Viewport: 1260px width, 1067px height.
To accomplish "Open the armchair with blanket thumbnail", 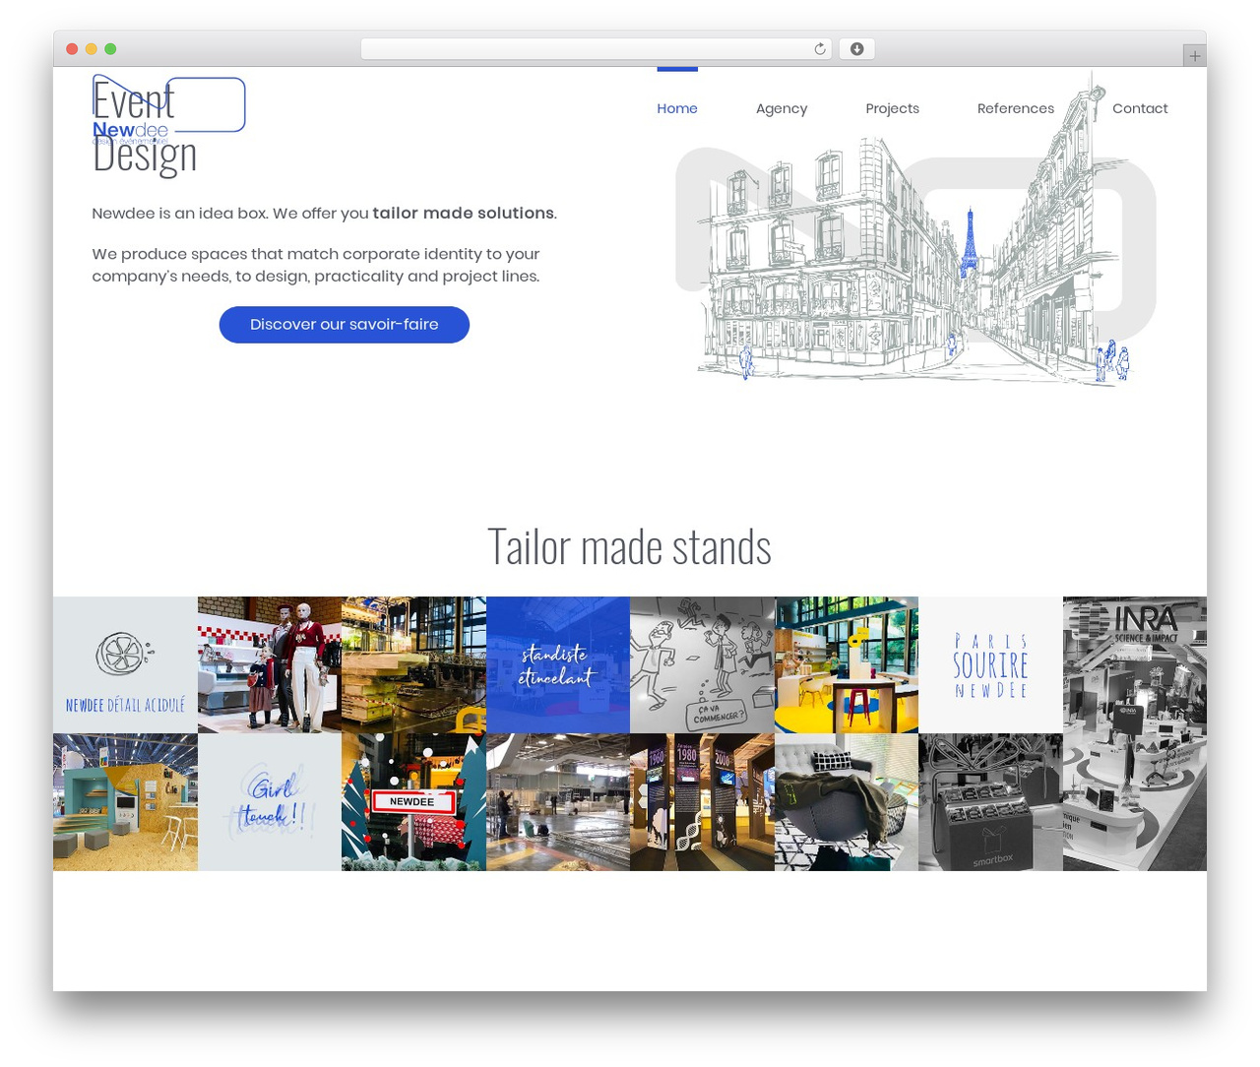I will (847, 802).
